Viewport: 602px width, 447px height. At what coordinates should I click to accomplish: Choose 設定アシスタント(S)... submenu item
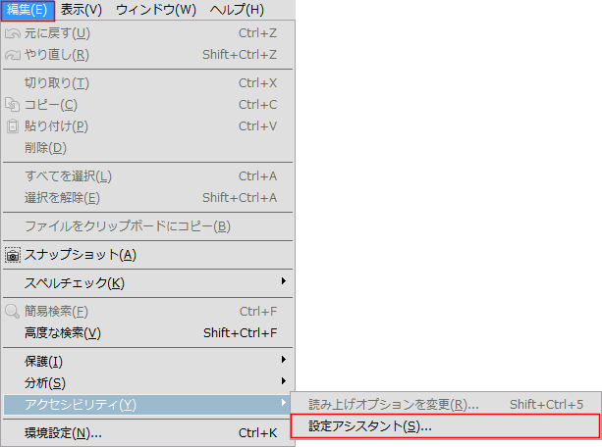[x=445, y=426]
